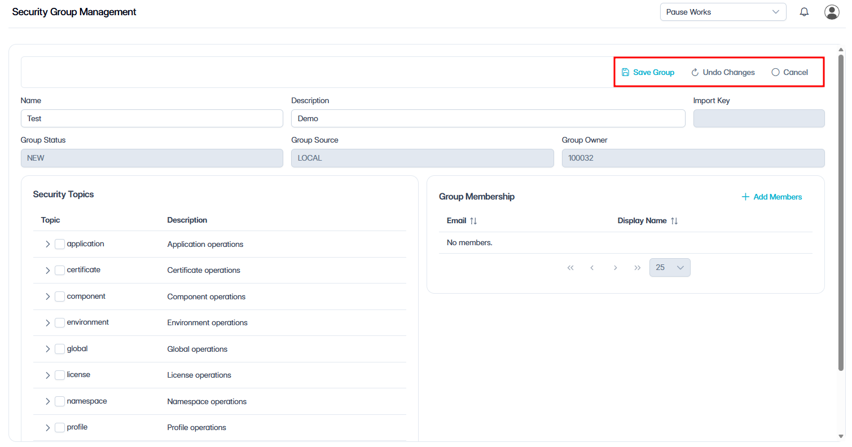This screenshot has width=852, height=447.
Task: Click 'Profile operations' description text
Action: pyautogui.click(x=197, y=427)
